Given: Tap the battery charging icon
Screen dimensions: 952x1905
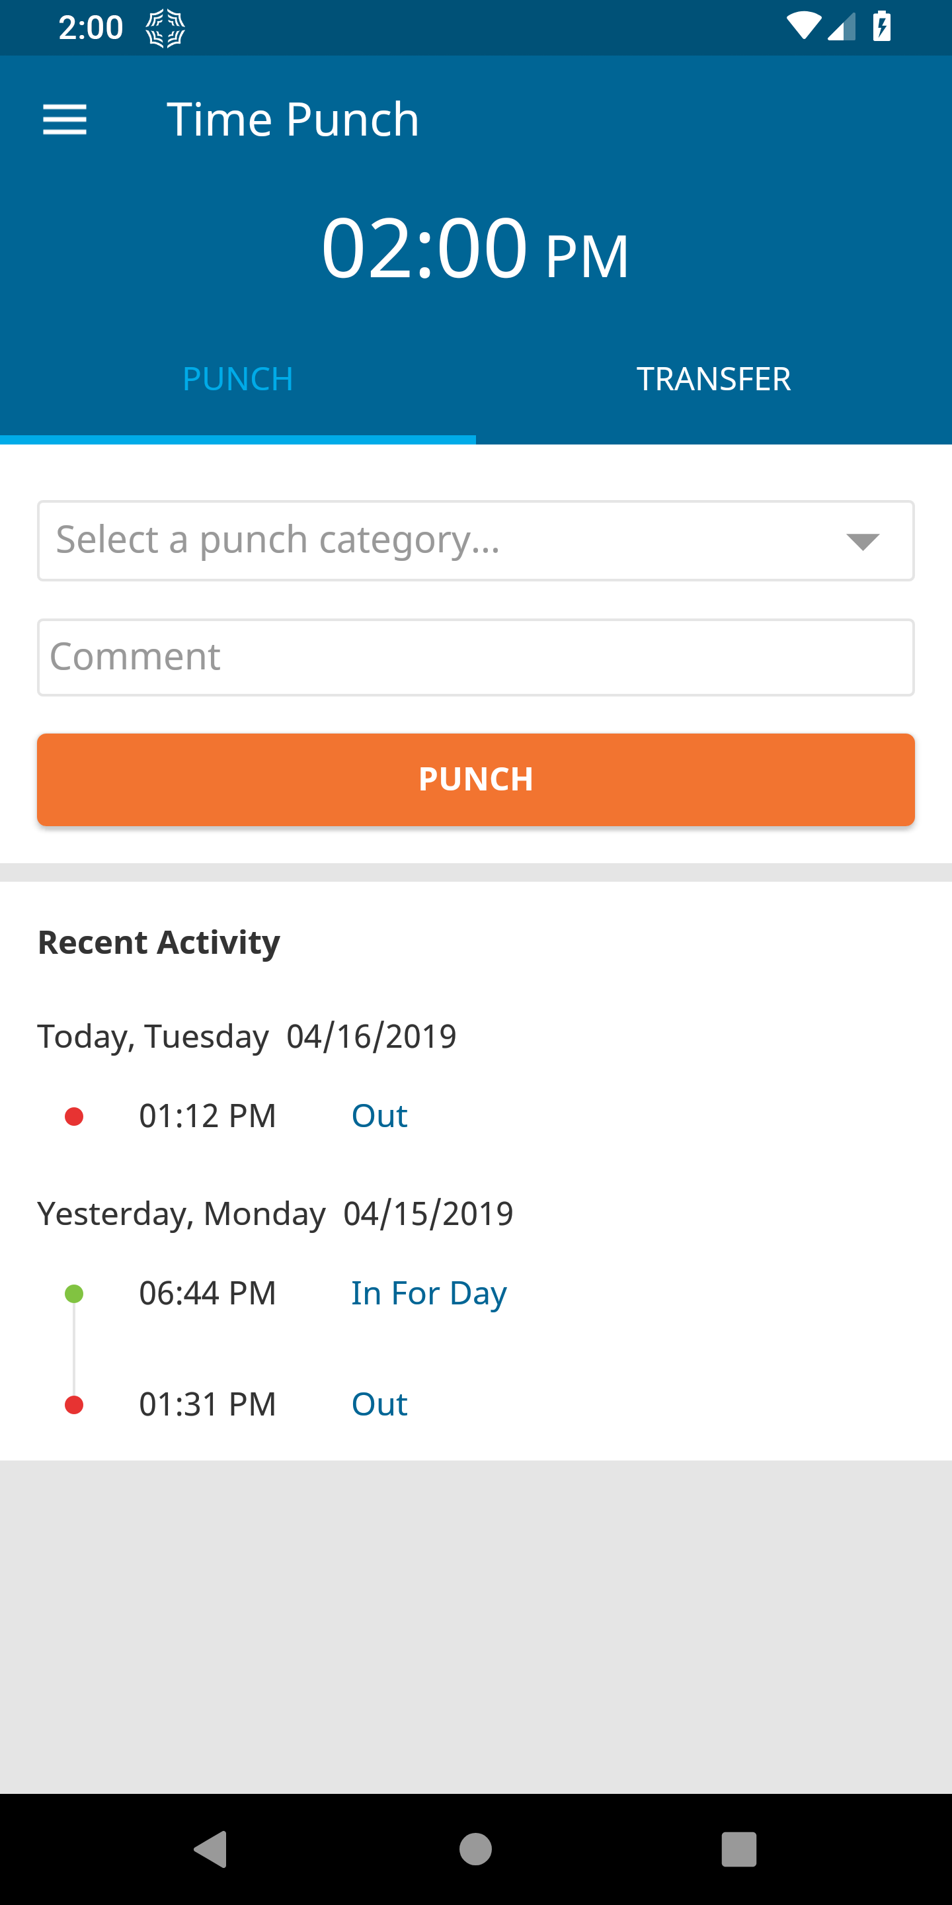Looking at the screenshot, I should tap(882, 26).
